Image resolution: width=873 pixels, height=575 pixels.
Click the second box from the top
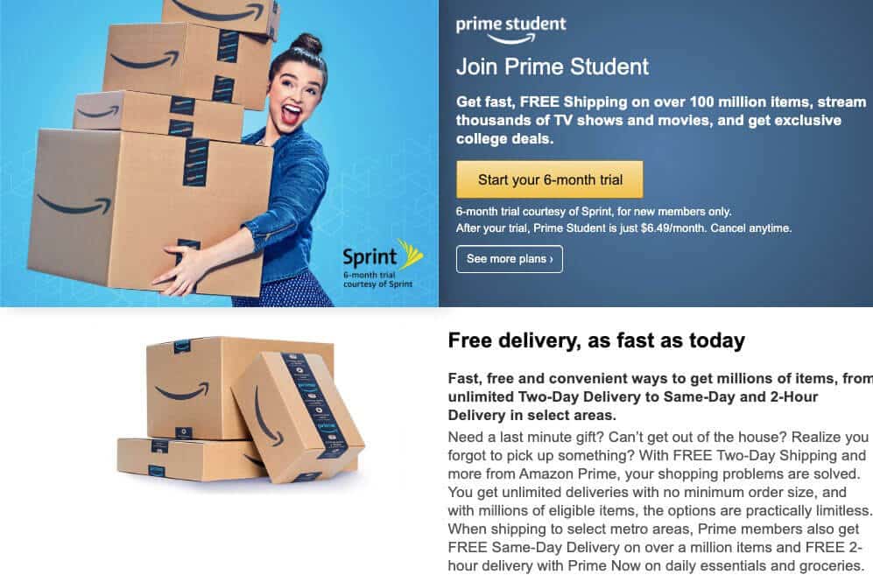click(x=187, y=64)
